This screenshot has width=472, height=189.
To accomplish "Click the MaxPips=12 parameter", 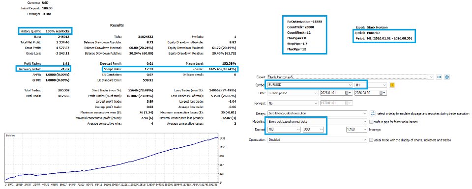I will 296,49.
